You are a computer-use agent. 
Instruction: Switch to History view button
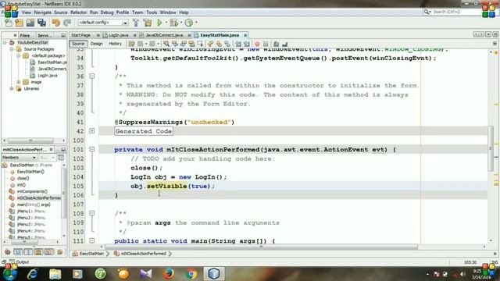(115, 44)
